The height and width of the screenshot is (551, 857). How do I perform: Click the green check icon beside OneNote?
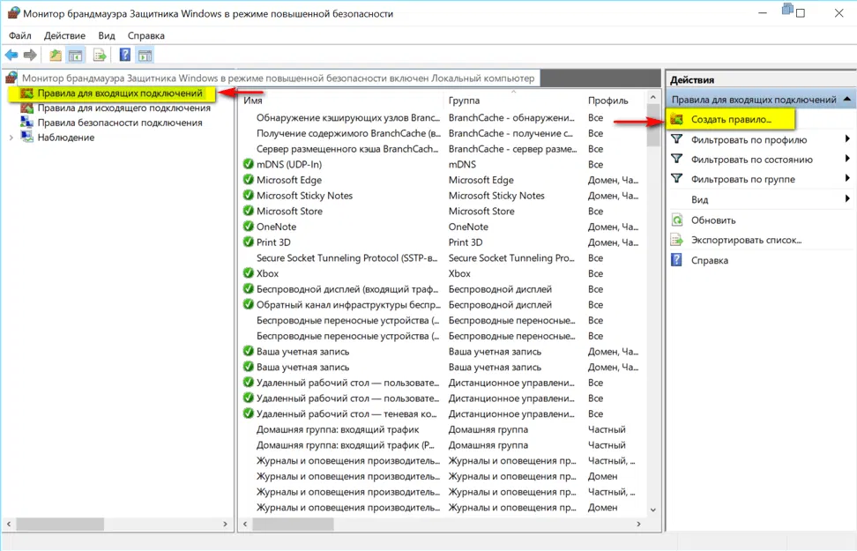pos(248,227)
